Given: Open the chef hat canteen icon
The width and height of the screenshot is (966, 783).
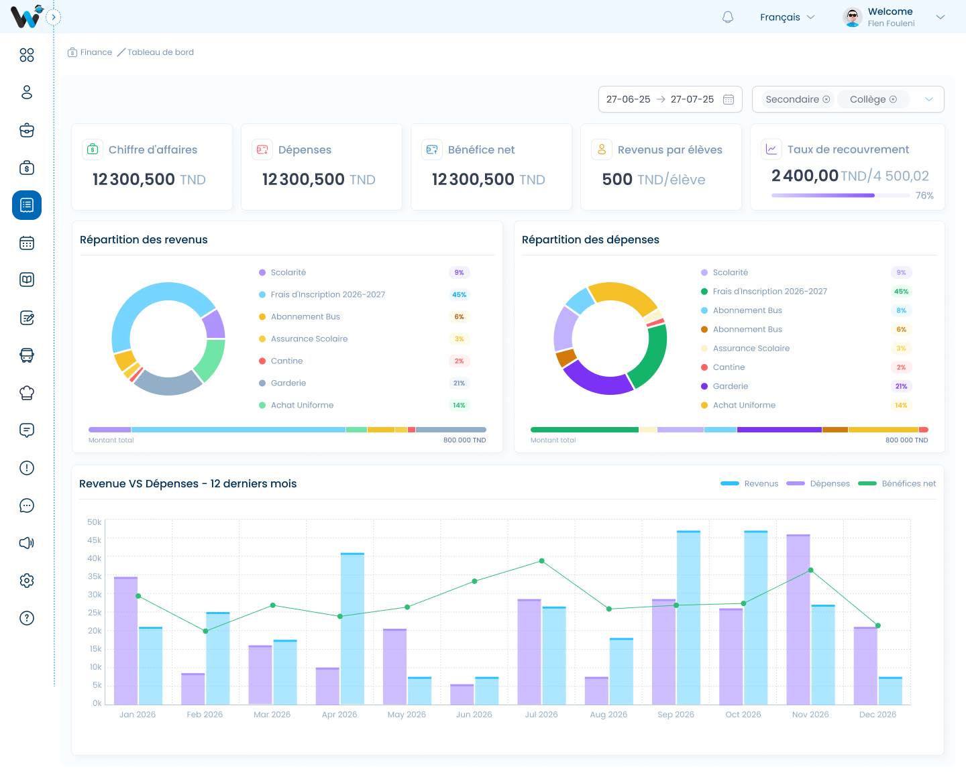Looking at the screenshot, I should tap(27, 393).
